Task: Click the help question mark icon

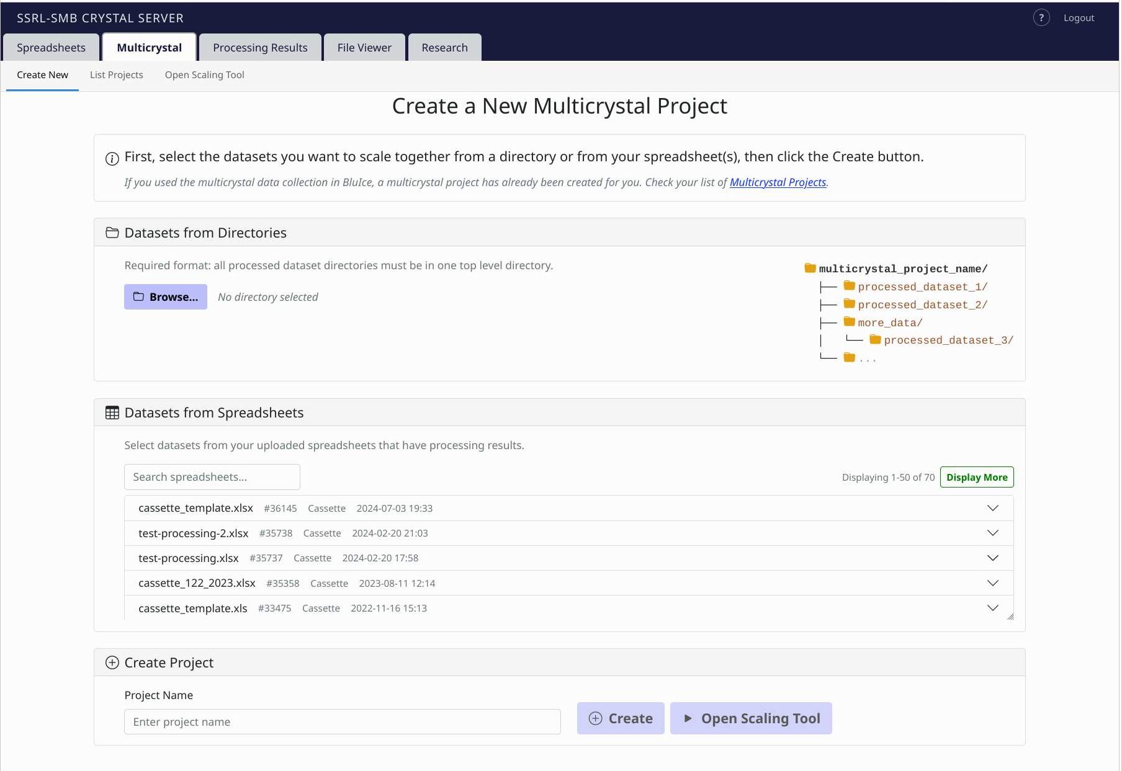Action: pyautogui.click(x=1041, y=17)
